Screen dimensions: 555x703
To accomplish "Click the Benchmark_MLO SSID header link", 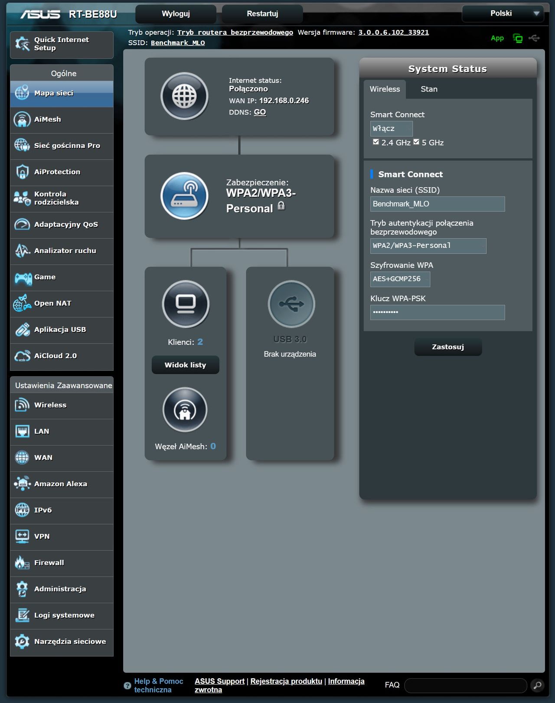I will [178, 43].
